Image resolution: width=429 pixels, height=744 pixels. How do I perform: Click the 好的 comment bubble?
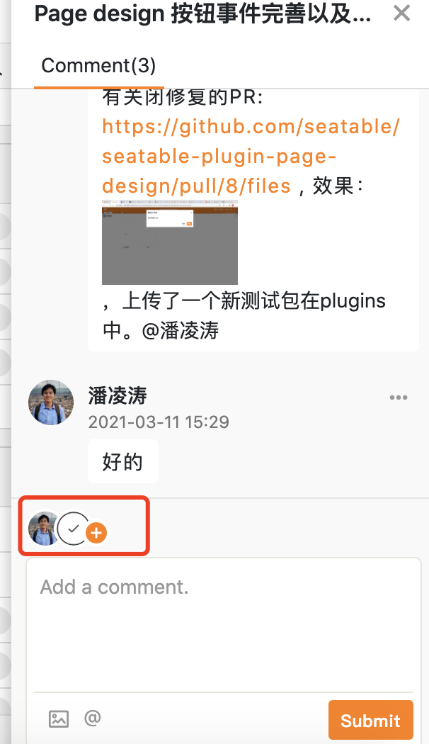click(122, 461)
